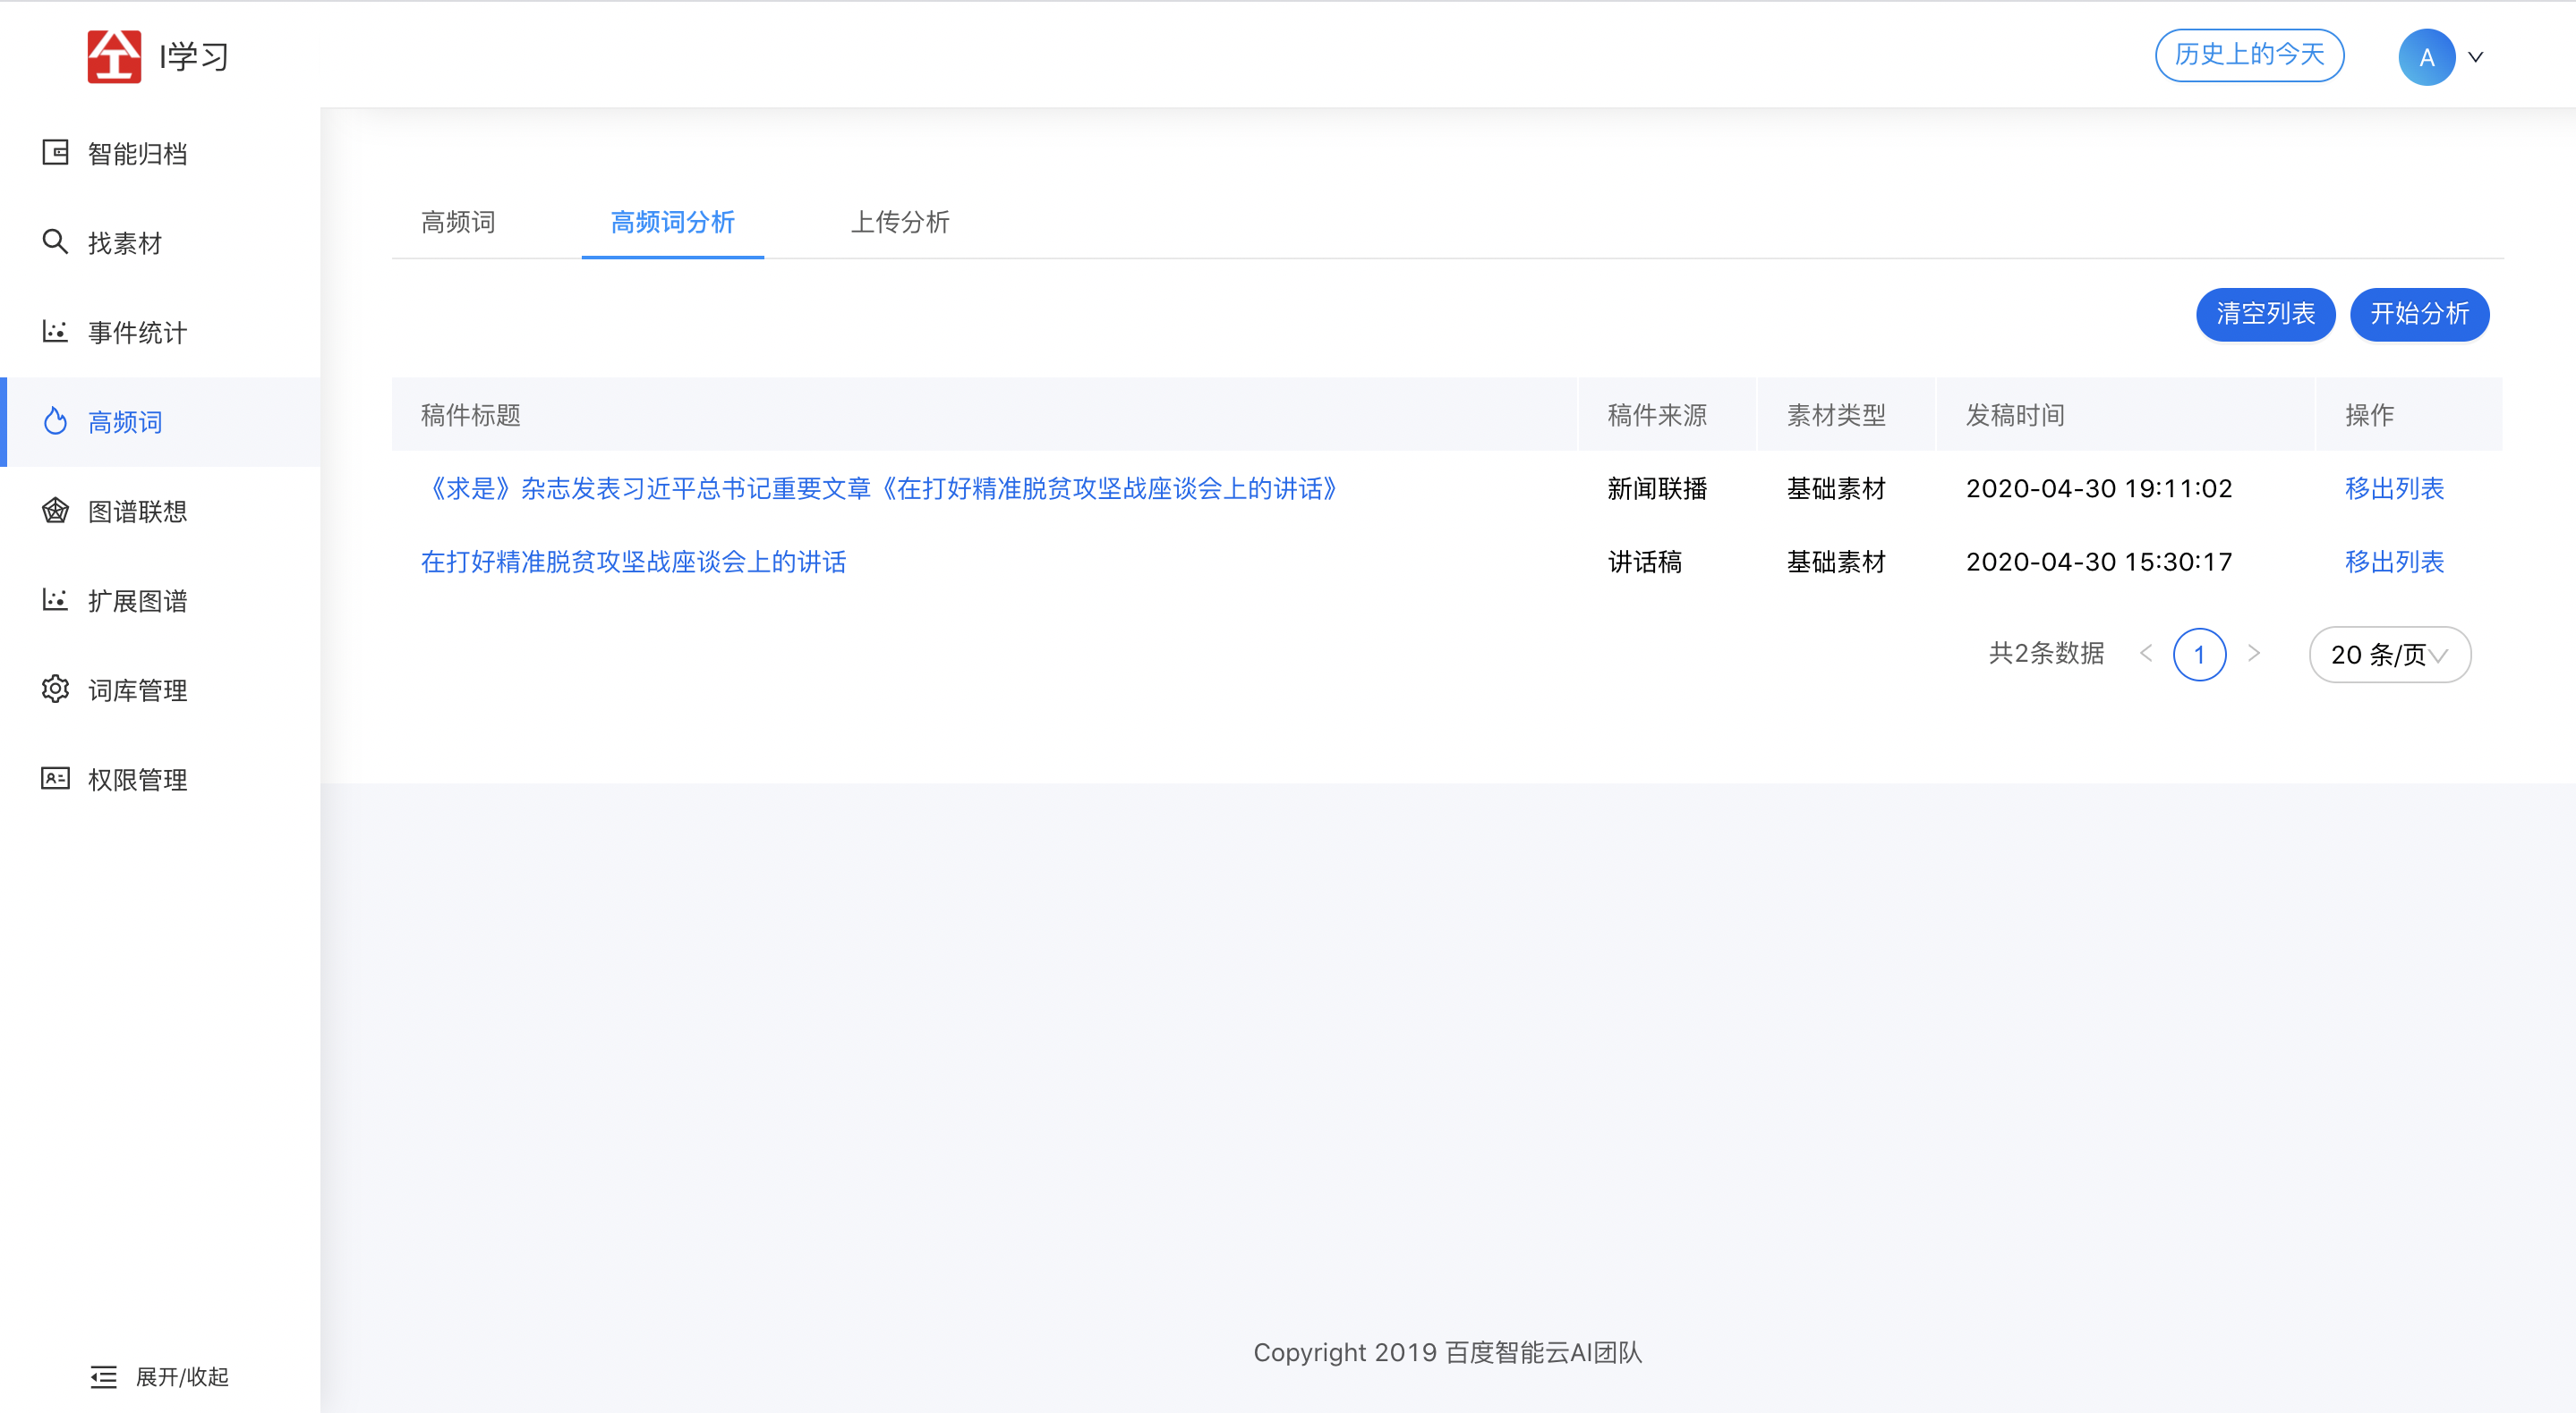
Task: Switch to the 高频词 tab
Action: pos(458,222)
